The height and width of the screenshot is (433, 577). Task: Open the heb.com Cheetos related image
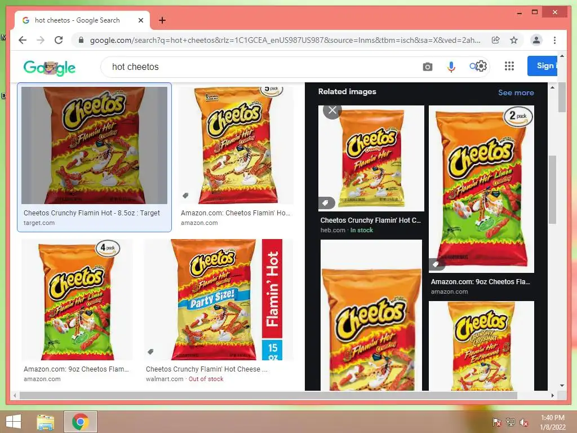tap(371, 158)
